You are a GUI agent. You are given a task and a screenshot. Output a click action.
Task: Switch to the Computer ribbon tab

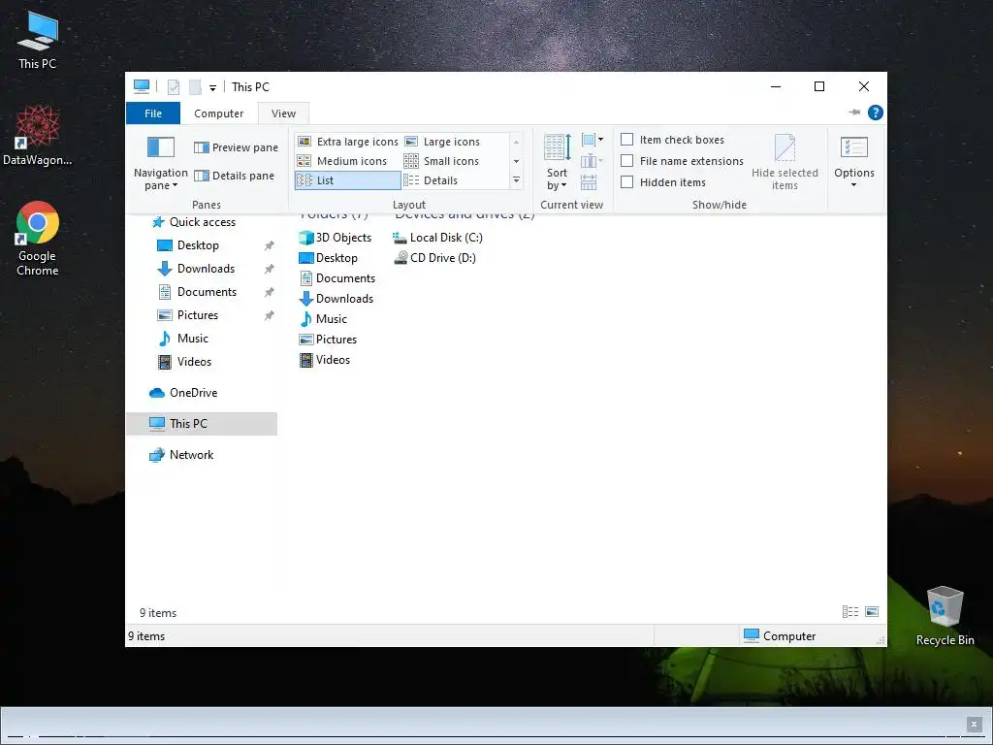[218, 113]
